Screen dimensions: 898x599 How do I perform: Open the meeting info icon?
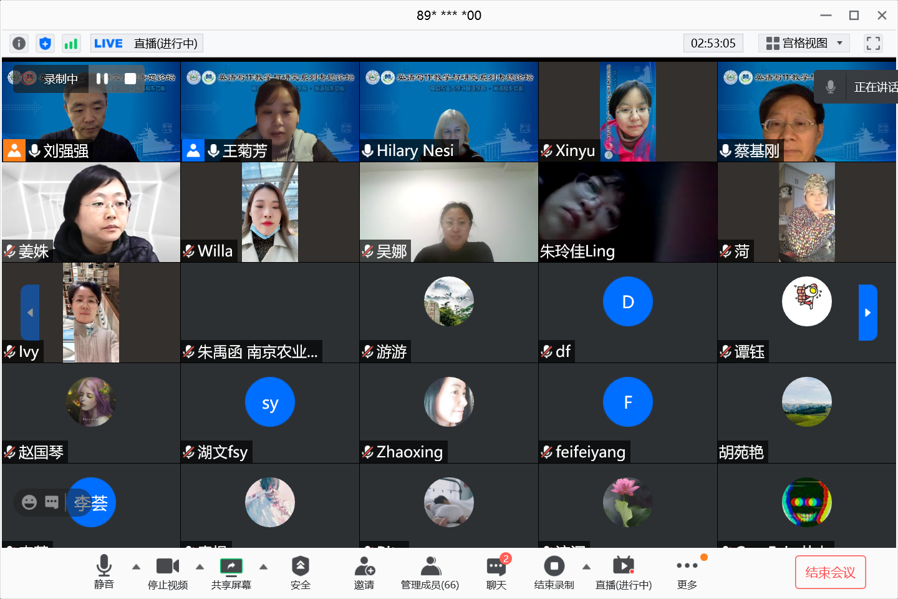point(19,43)
